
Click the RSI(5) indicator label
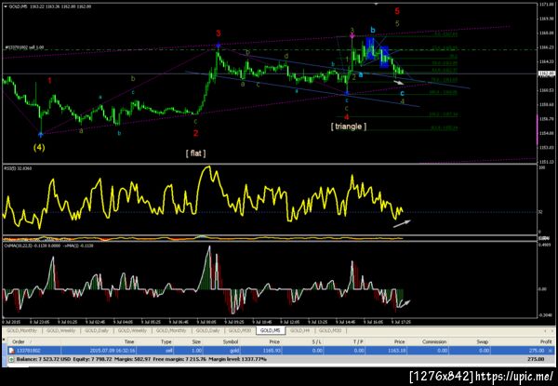pyautogui.click(x=18, y=168)
